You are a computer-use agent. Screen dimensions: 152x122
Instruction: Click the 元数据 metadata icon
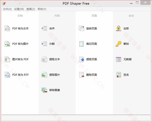[x=119, y=59]
